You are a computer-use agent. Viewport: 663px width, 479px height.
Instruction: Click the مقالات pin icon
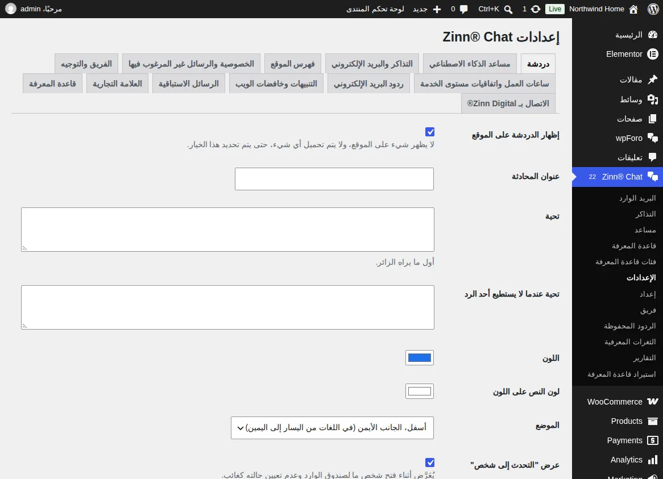pos(653,80)
